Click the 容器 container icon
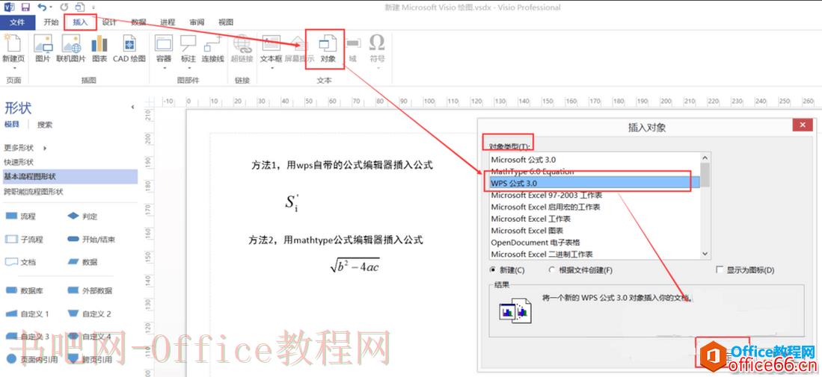Image resolution: width=822 pixels, height=377 pixels. 164,45
